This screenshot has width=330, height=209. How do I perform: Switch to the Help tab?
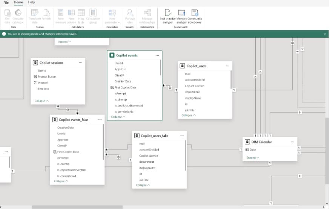click(31, 3)
